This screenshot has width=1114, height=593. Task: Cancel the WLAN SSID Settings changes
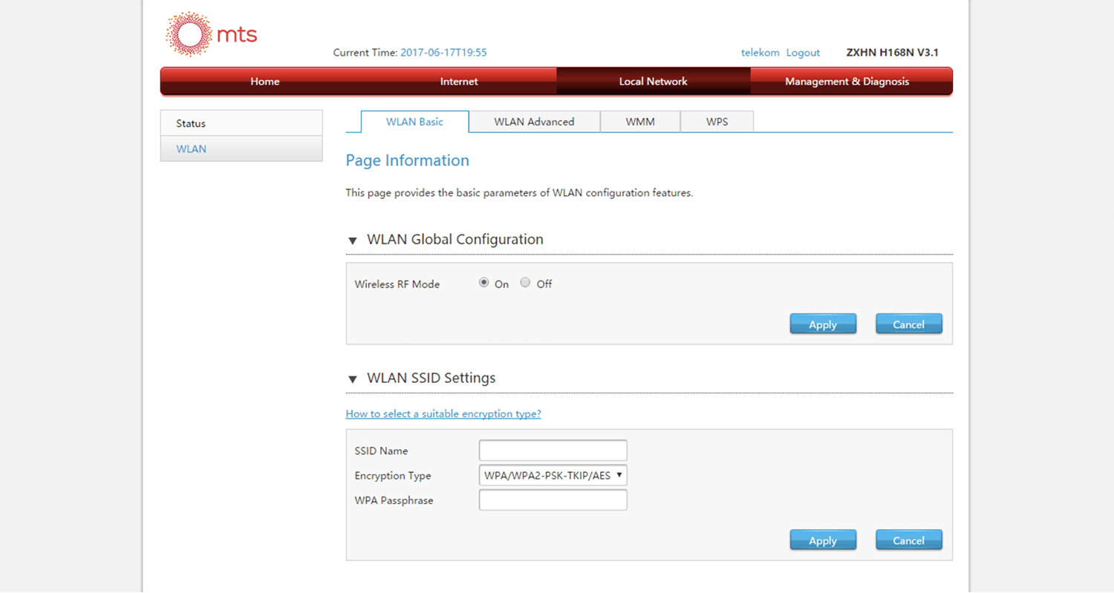tap(908, 540)
